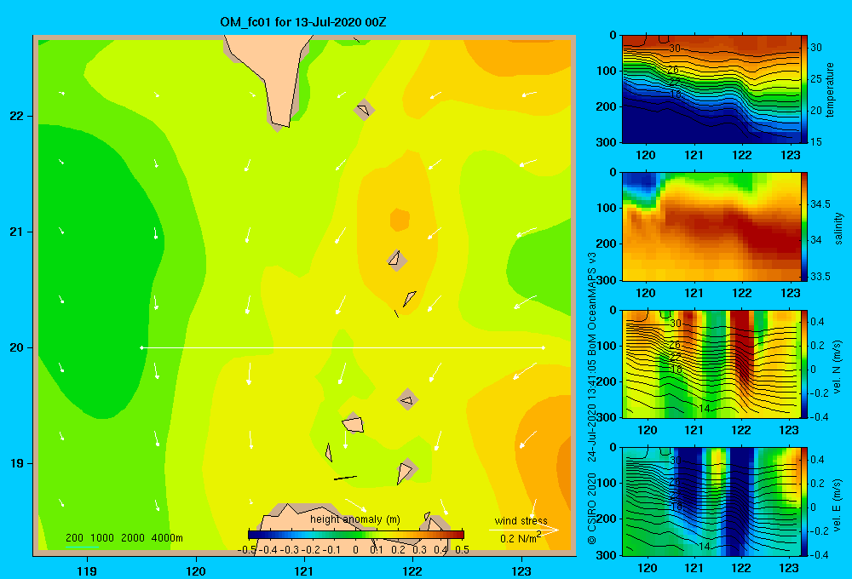Click the '-0.5' height anomaly tick label
Viewport: 852px width, 579px height.
pyautogui.click(x=247, y=549)
